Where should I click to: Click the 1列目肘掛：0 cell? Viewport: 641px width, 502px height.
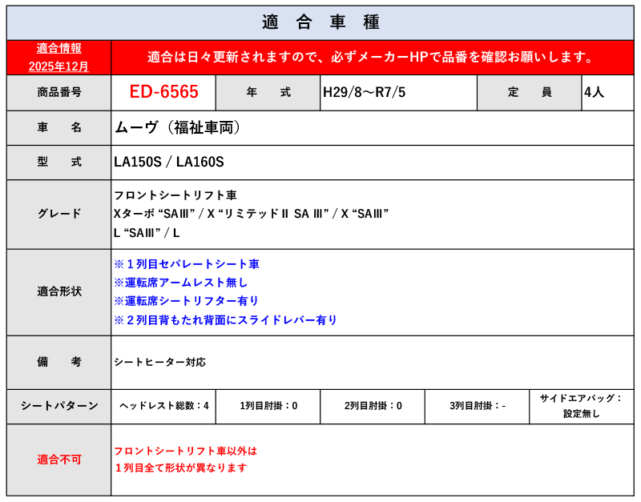tap(268, 406)
